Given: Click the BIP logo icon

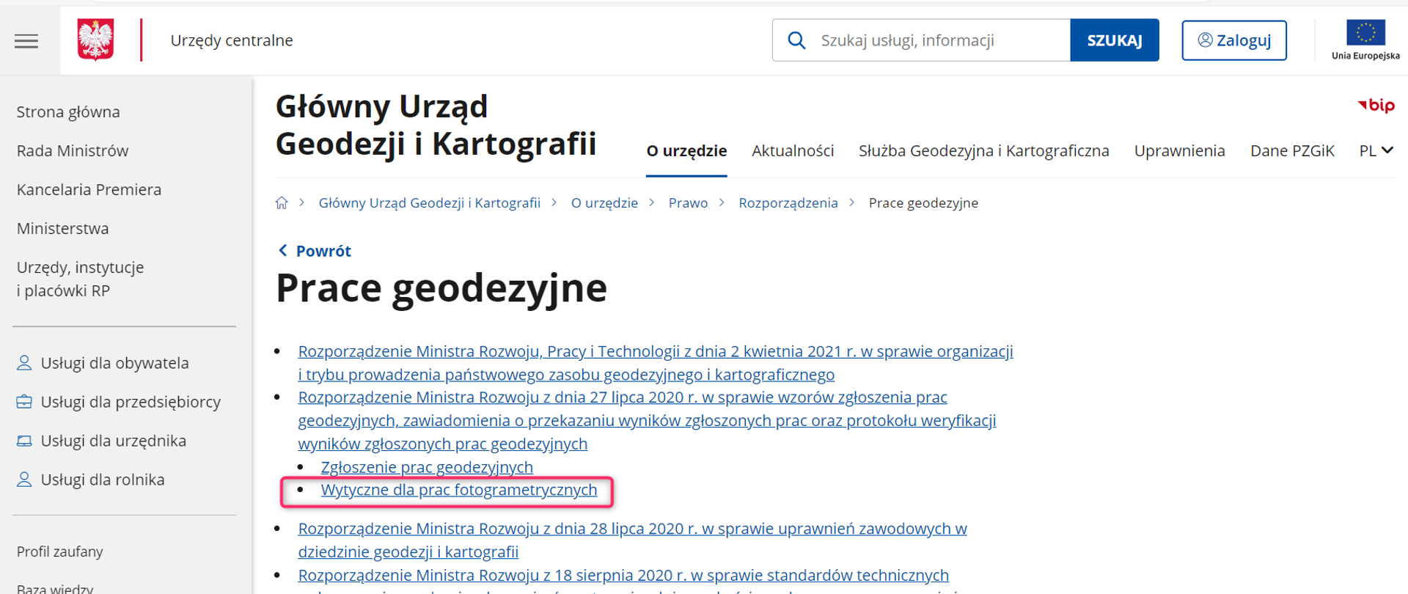Looking at the screenshot, I should [x=1376, y=106].
